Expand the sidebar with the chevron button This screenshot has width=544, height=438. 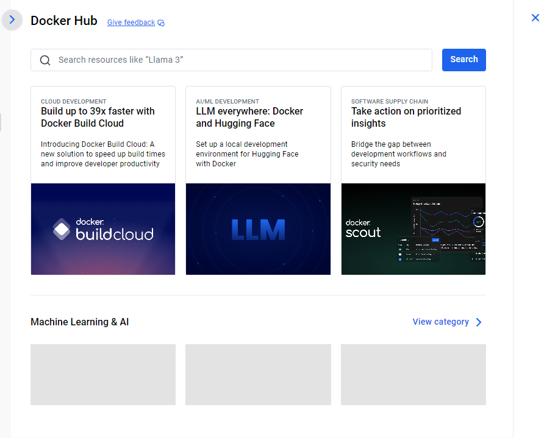(x=12, y=19)
